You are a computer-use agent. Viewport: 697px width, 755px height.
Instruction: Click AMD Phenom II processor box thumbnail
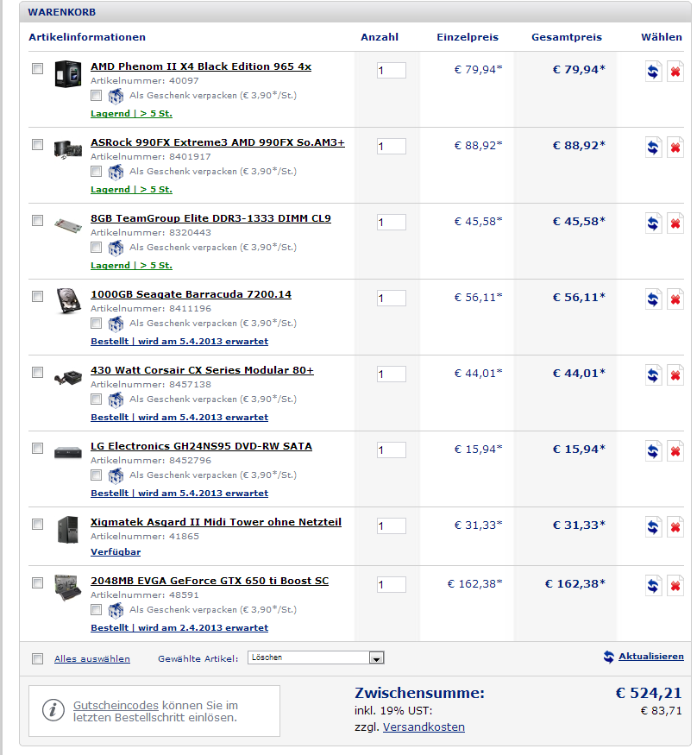click(67, 73)
